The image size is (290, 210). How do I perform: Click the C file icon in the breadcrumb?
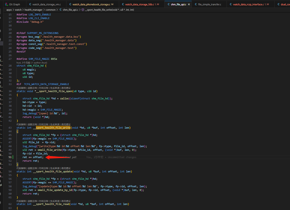61,10
